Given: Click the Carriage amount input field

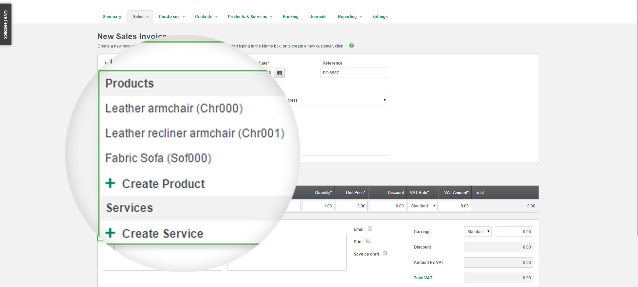Looking at the screenshot, I should pos(515,232).
